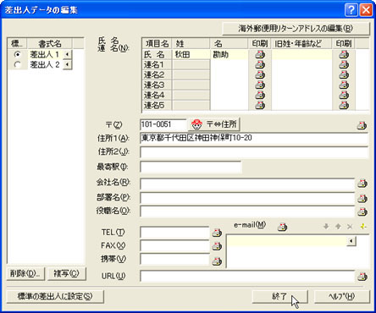
Task: Click the 〒 postal code field
Action: click(x=163, y=124)
